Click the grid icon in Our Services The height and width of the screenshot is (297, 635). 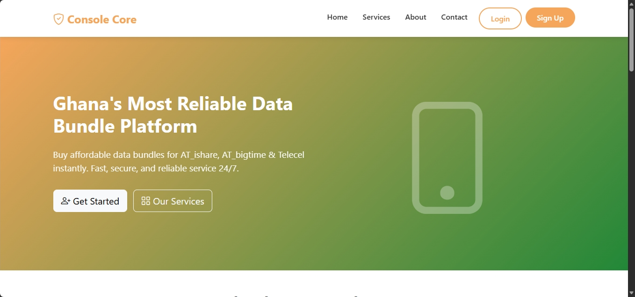tap(145, 201)
